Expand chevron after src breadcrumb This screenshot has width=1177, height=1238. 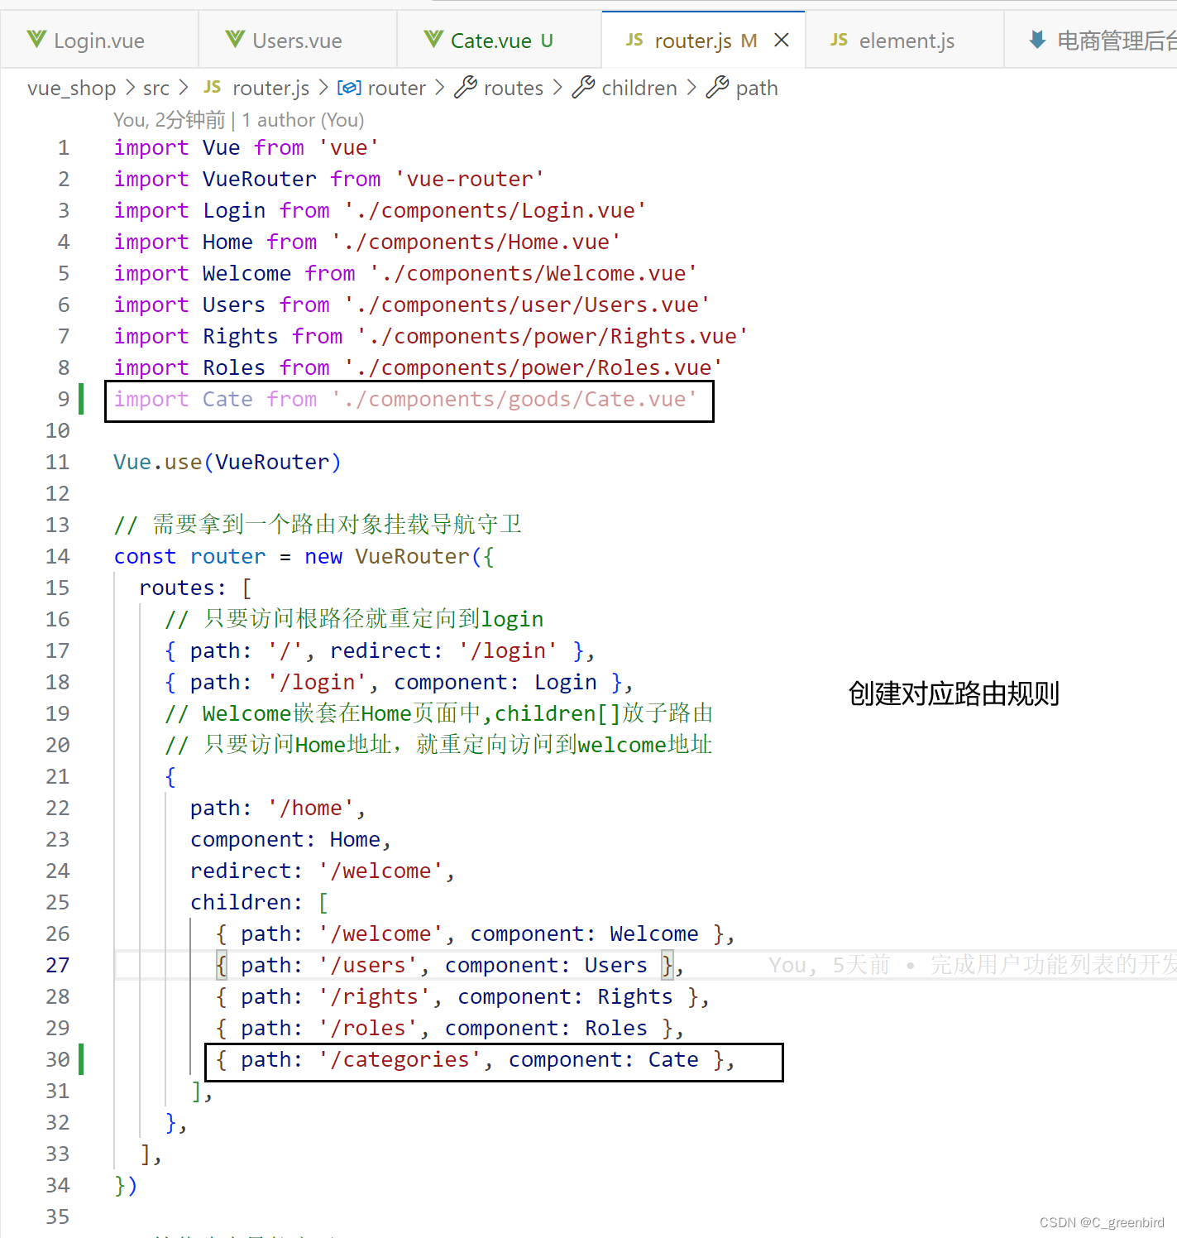tap(184, 87)
